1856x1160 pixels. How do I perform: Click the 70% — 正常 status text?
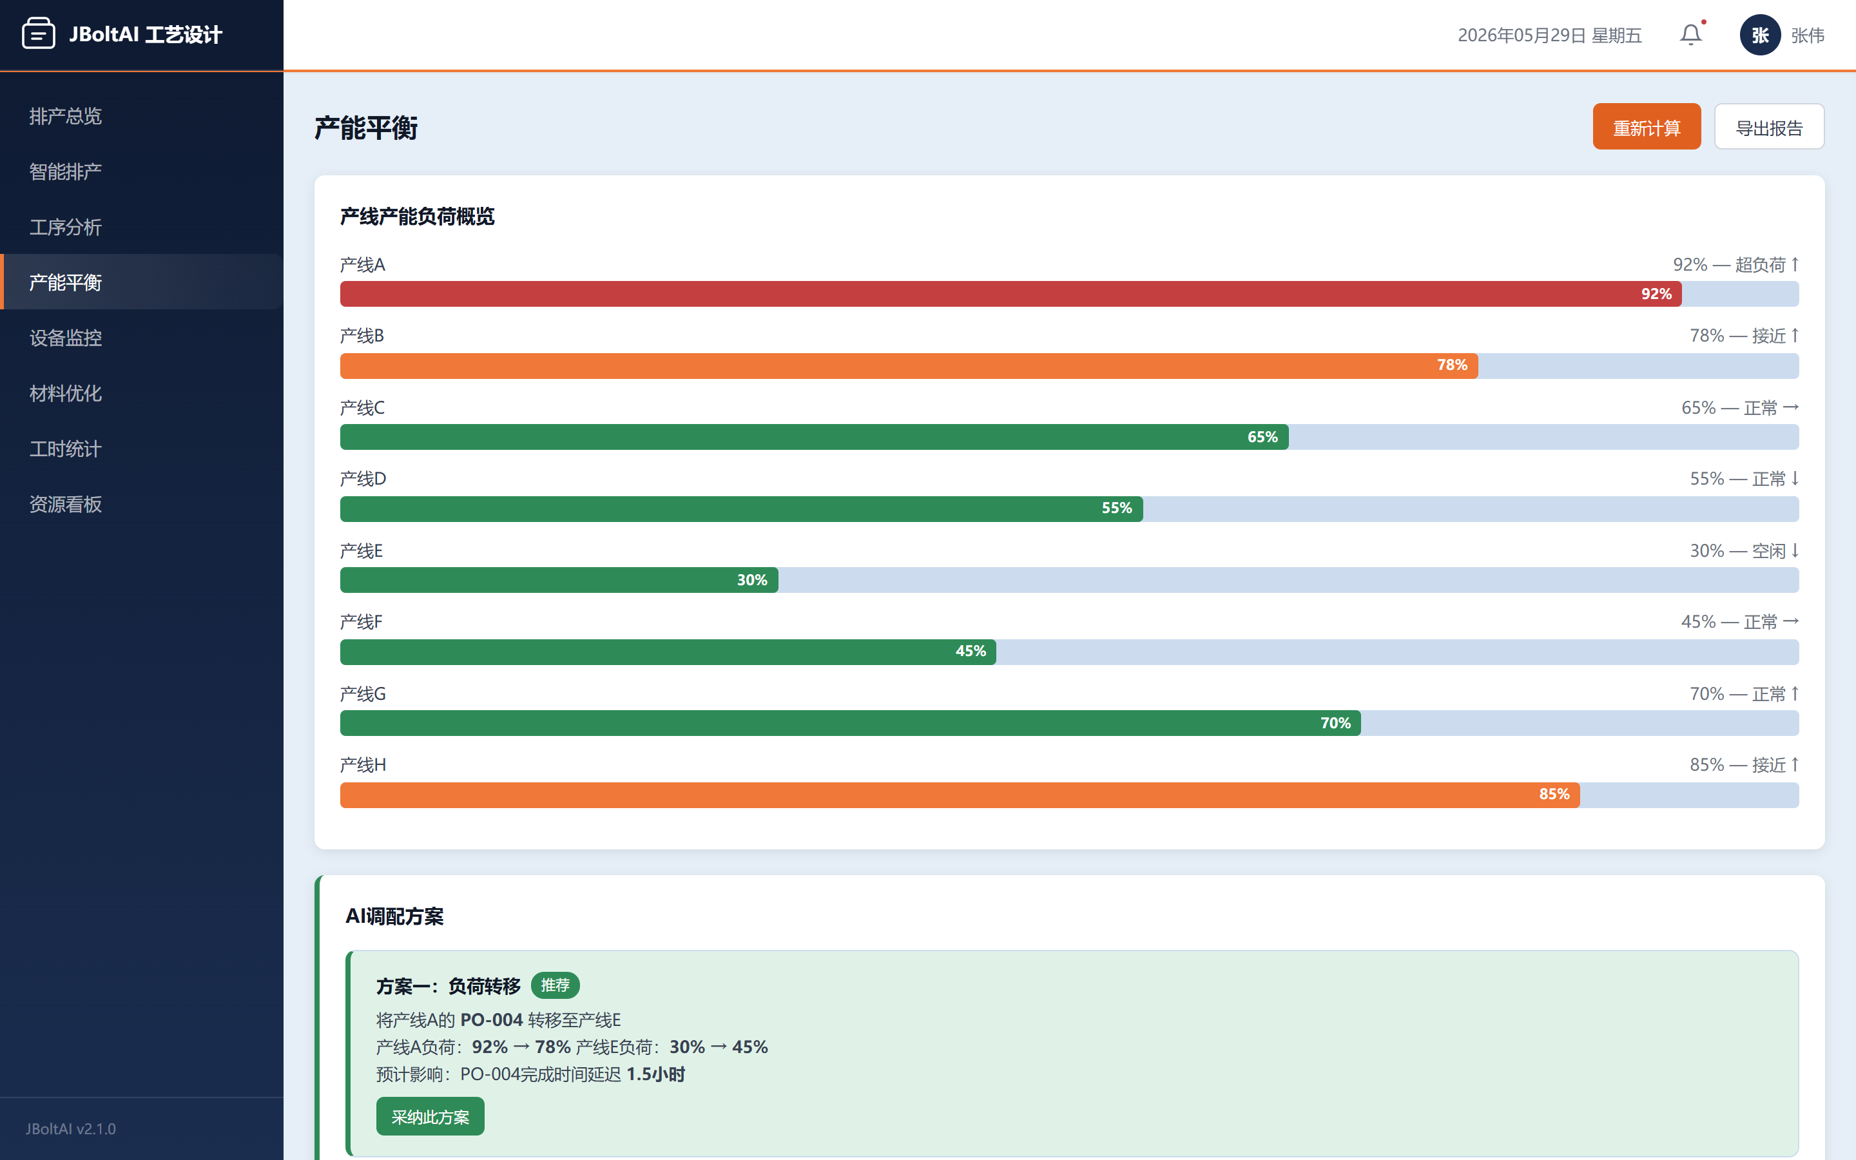pyautogui.click(x=1744, y=693)
